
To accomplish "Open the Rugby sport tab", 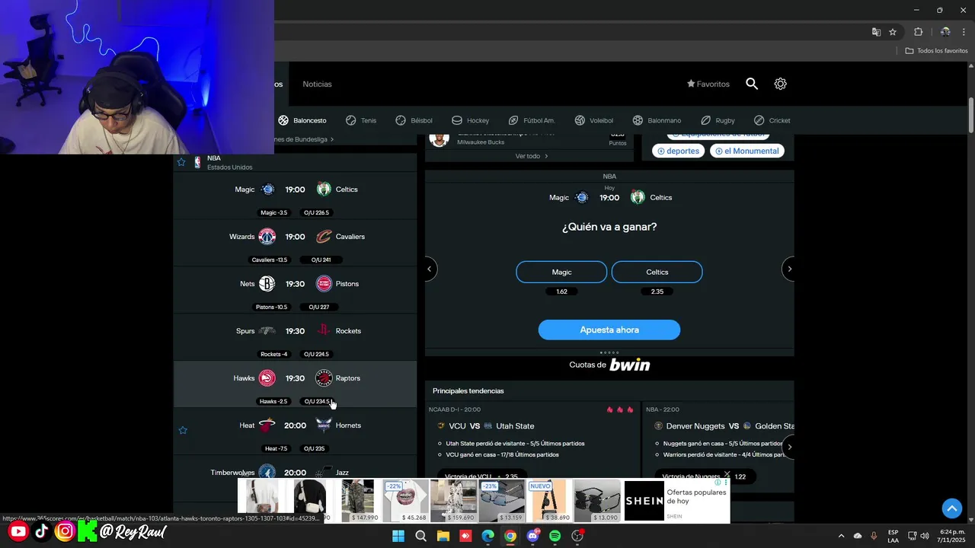I will click(718, 120).
